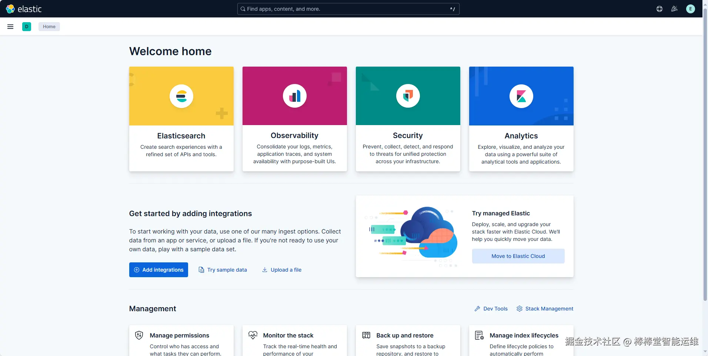Viewport: 708px width, 356px height.
Task: Click the gear icon beside Stack Management
Action: point(520,309)
